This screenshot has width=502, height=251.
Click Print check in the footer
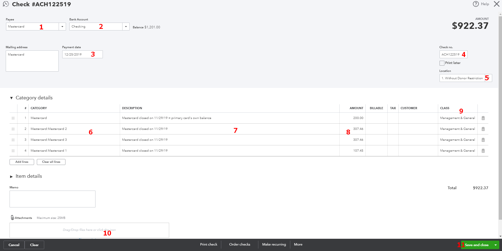click(x=209, y=244)
